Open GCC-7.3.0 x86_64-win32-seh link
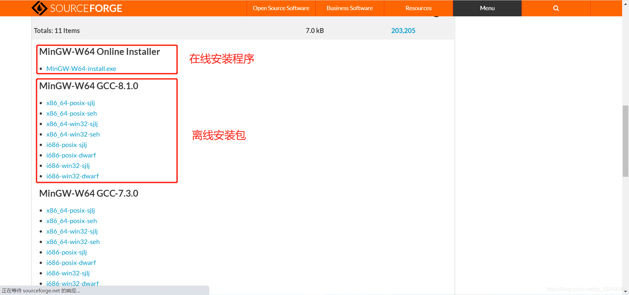 pos(73,242)
